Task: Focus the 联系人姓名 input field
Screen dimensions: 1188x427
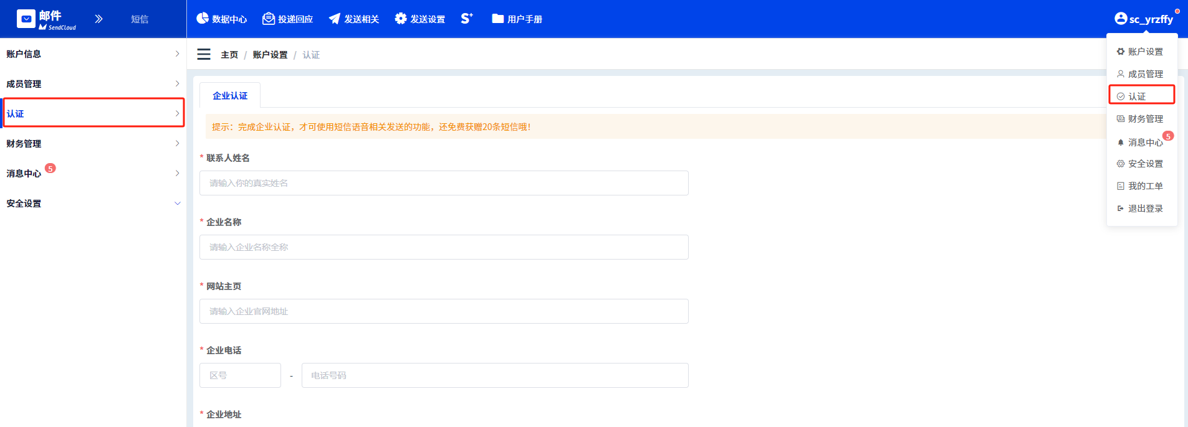Action: [444, 183]
